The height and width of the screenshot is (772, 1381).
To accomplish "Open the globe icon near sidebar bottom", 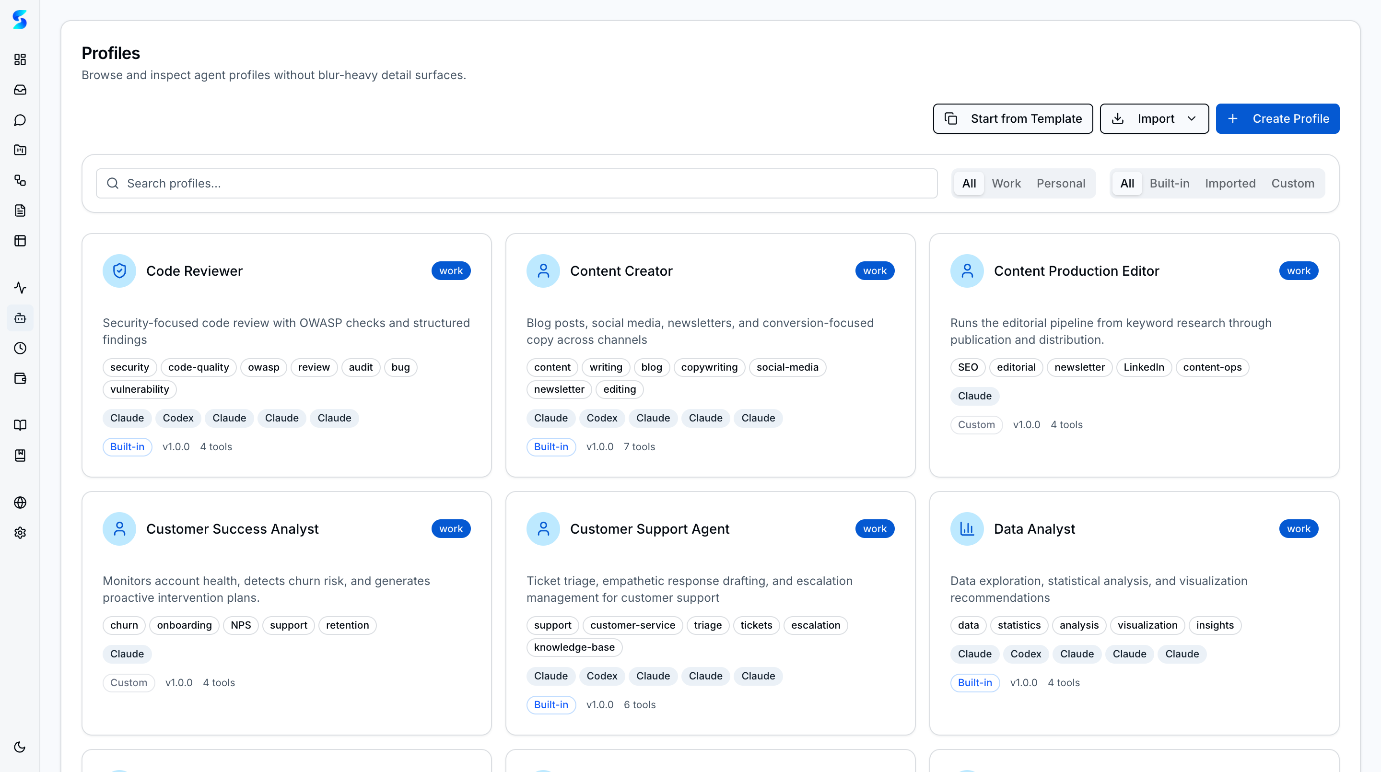I will click(20, 503).
